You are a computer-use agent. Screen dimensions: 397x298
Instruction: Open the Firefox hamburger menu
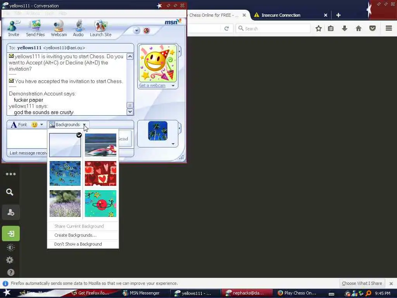point(389,28)
